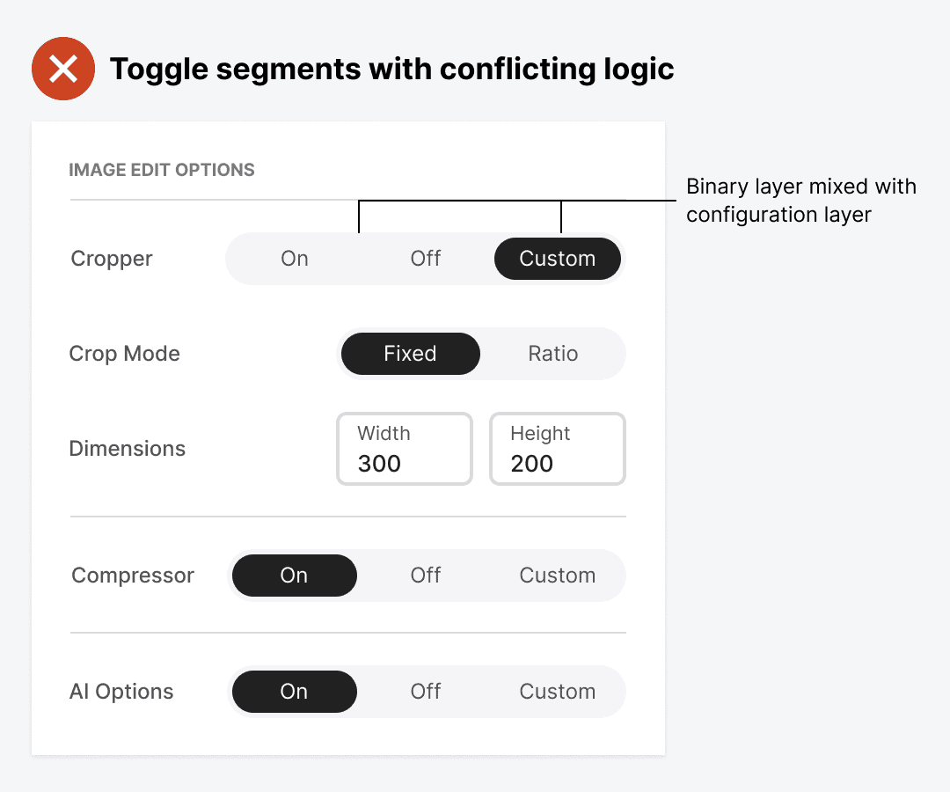Set AI Options to On
This screenshot has width=950, height=792.
294,692
